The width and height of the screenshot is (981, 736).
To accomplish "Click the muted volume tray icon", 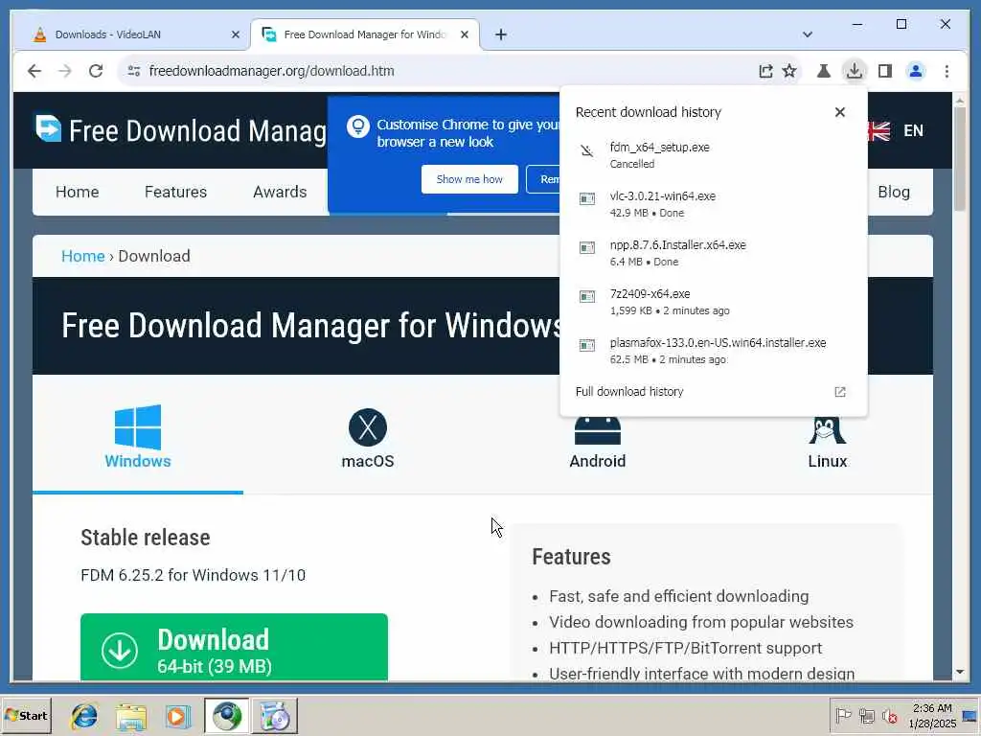I will [889, 715].
